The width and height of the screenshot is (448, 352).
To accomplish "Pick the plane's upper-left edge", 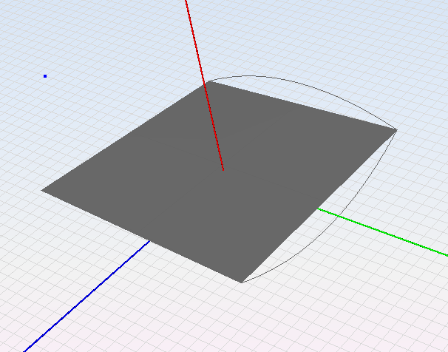I will pos(124,137).
